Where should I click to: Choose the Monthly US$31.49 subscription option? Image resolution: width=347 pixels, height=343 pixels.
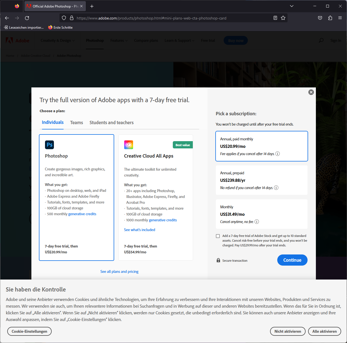261,214
